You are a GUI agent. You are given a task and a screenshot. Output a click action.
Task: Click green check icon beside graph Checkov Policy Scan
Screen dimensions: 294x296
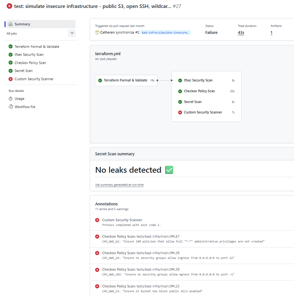(180, 91)
